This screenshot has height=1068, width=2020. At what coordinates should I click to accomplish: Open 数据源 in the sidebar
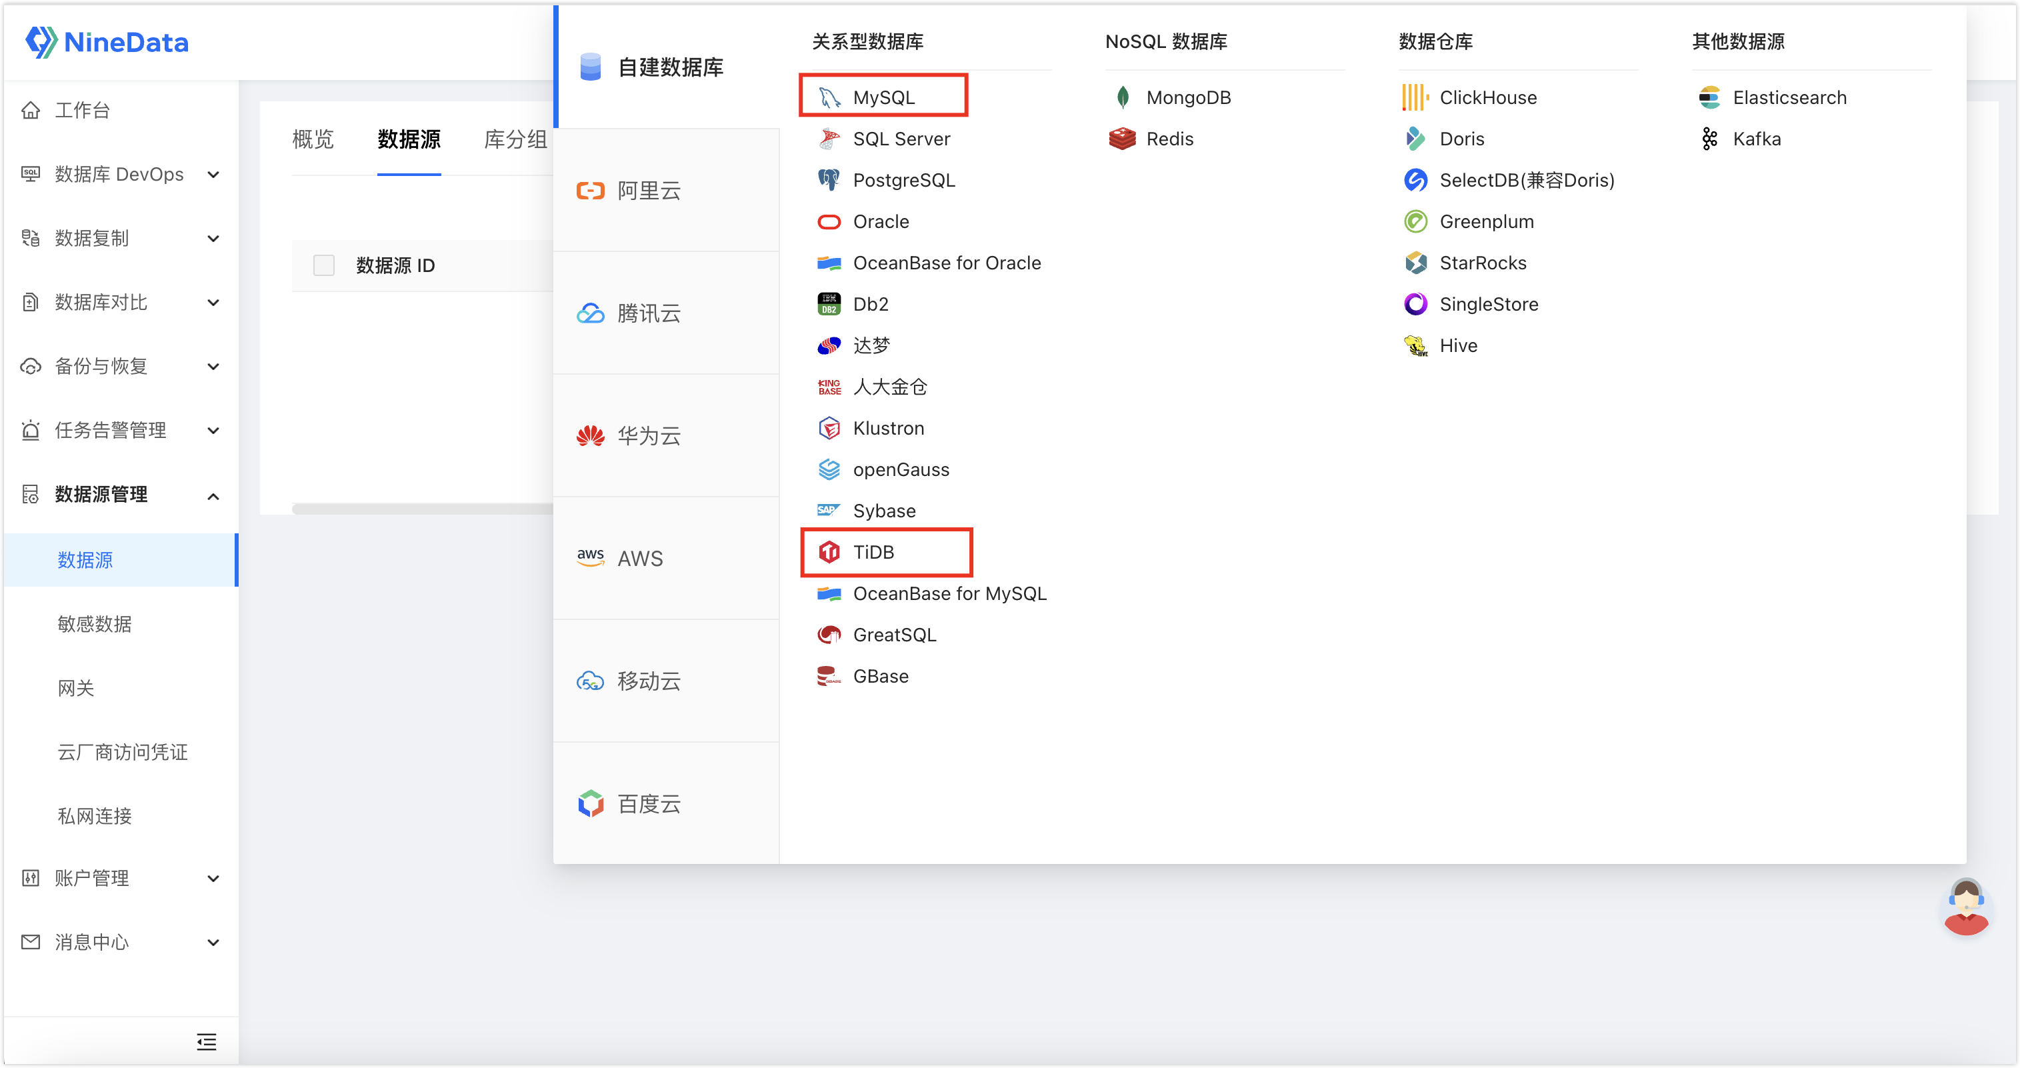click(121, 560)
